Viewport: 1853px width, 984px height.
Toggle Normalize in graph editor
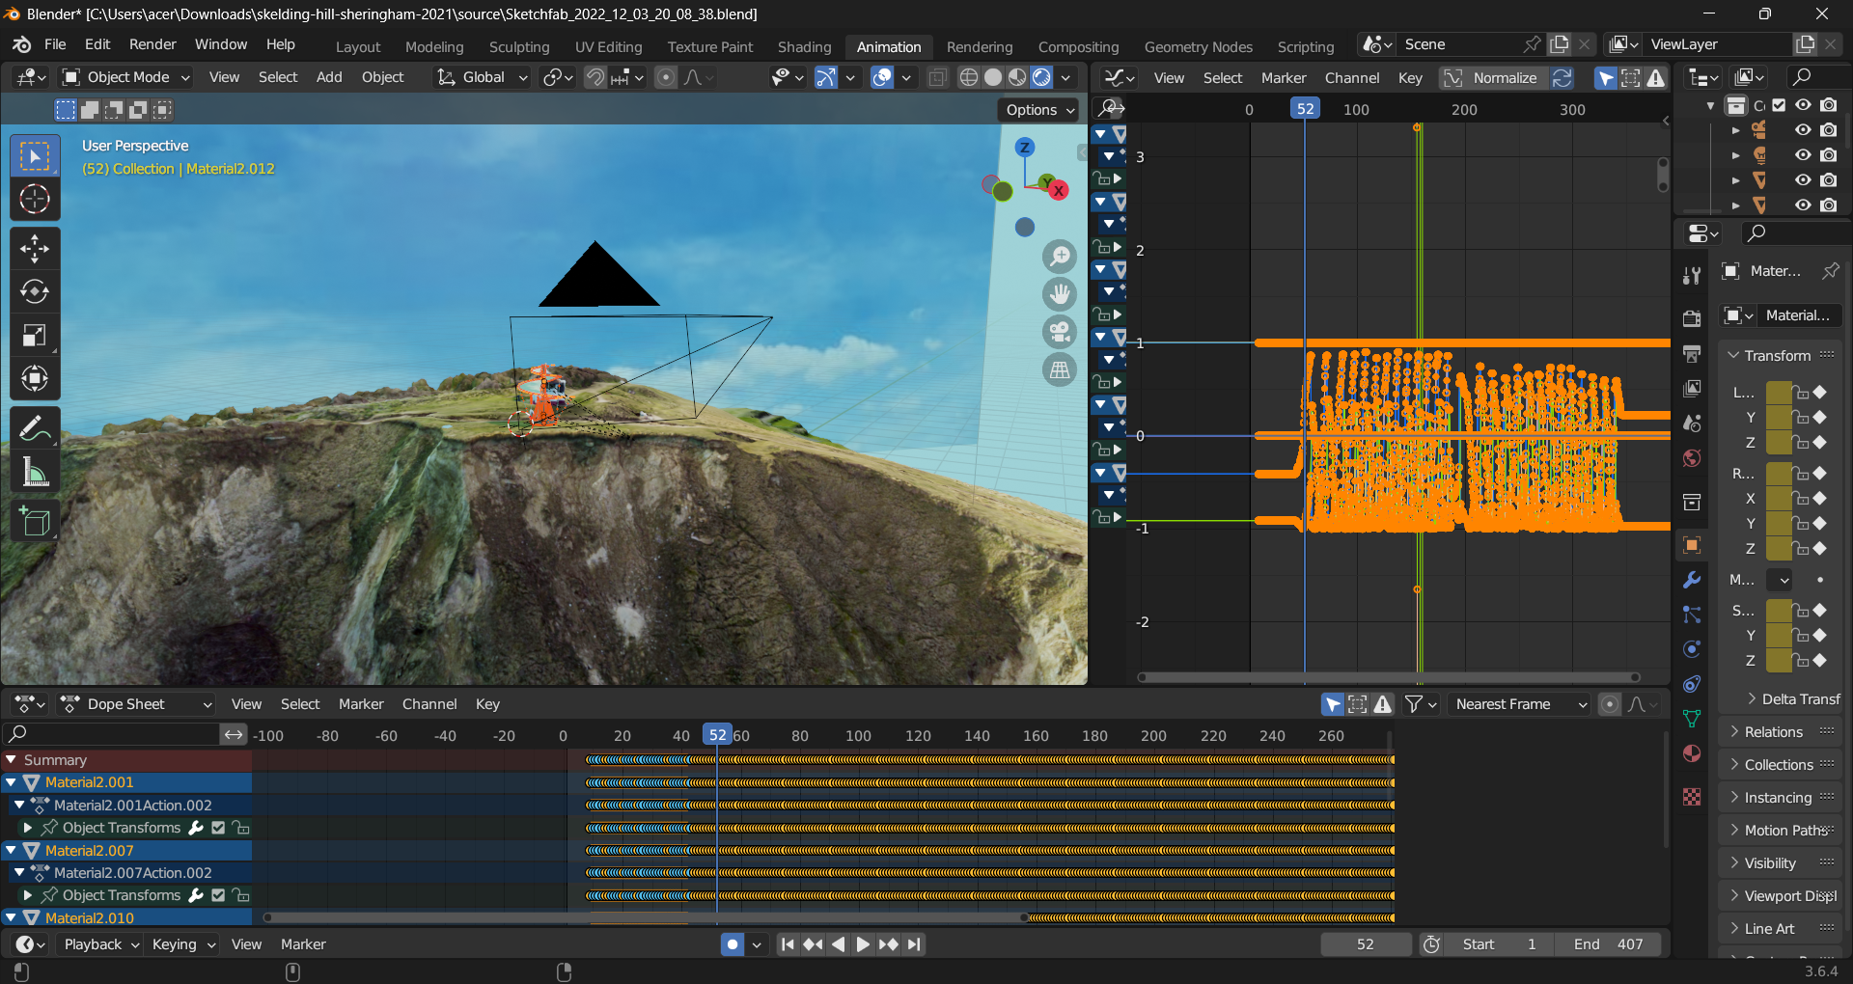tap(1494, 78)
